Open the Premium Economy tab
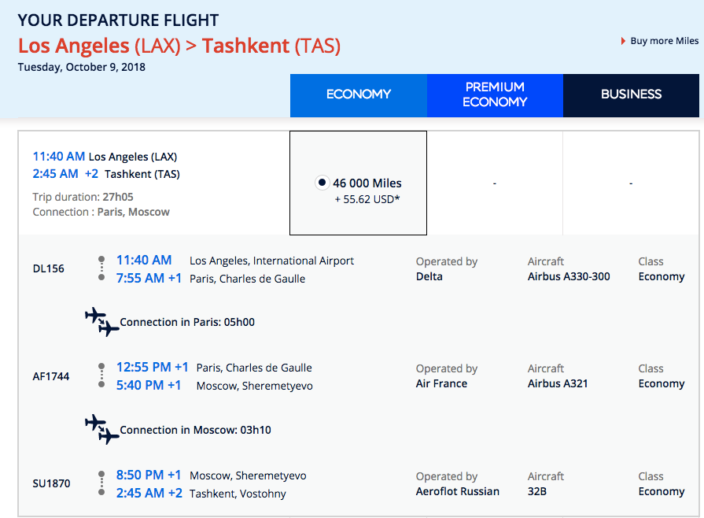Image resolution: width=704 pixels, height=518 pixels. (495, 94)
